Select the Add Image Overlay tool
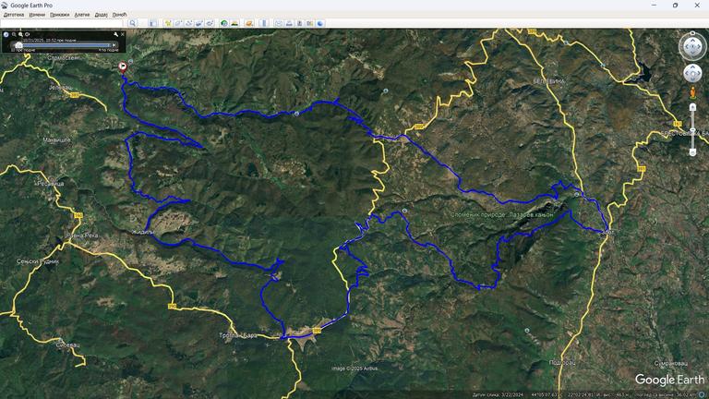Viewport: 709px width, 399px height. 199,23
